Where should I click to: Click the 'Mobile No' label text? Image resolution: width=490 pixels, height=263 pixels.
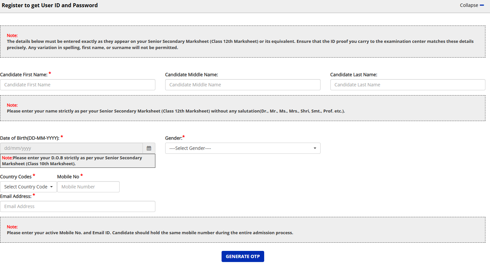coord(68,177)
